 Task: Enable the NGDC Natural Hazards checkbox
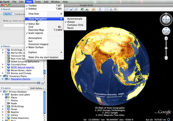(6, 67)
